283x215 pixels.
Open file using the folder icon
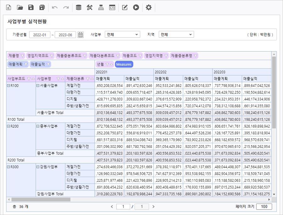tap(20, 8)
